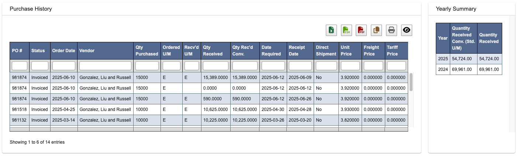
Task: Sort by Qty Purchased column header
Action: (x=147, y=51)
